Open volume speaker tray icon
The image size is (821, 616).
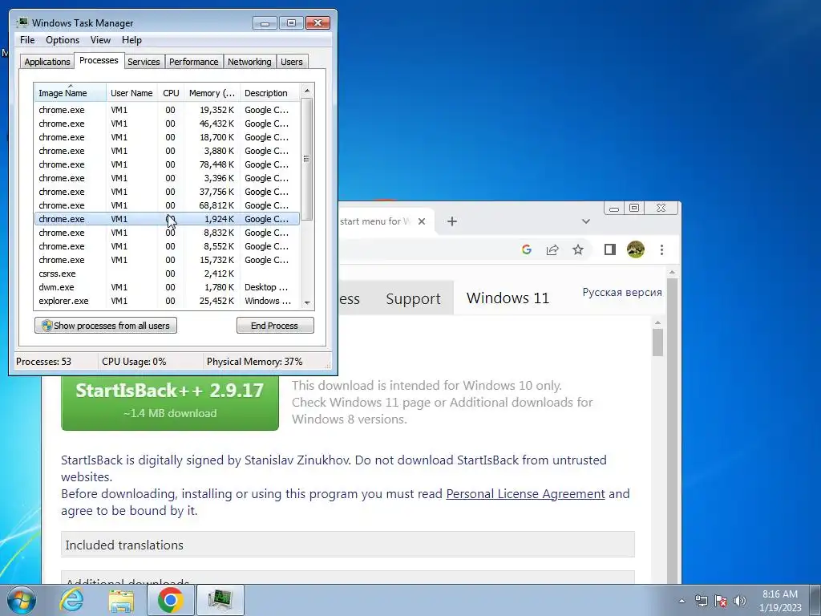point(740,601)
